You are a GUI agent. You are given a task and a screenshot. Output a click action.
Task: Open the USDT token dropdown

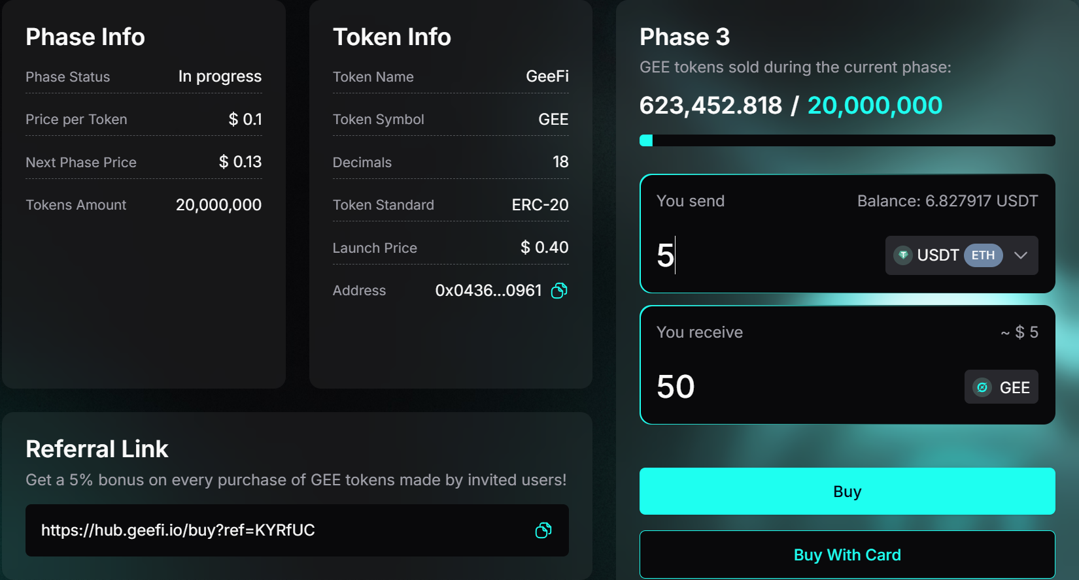(937, 255)
